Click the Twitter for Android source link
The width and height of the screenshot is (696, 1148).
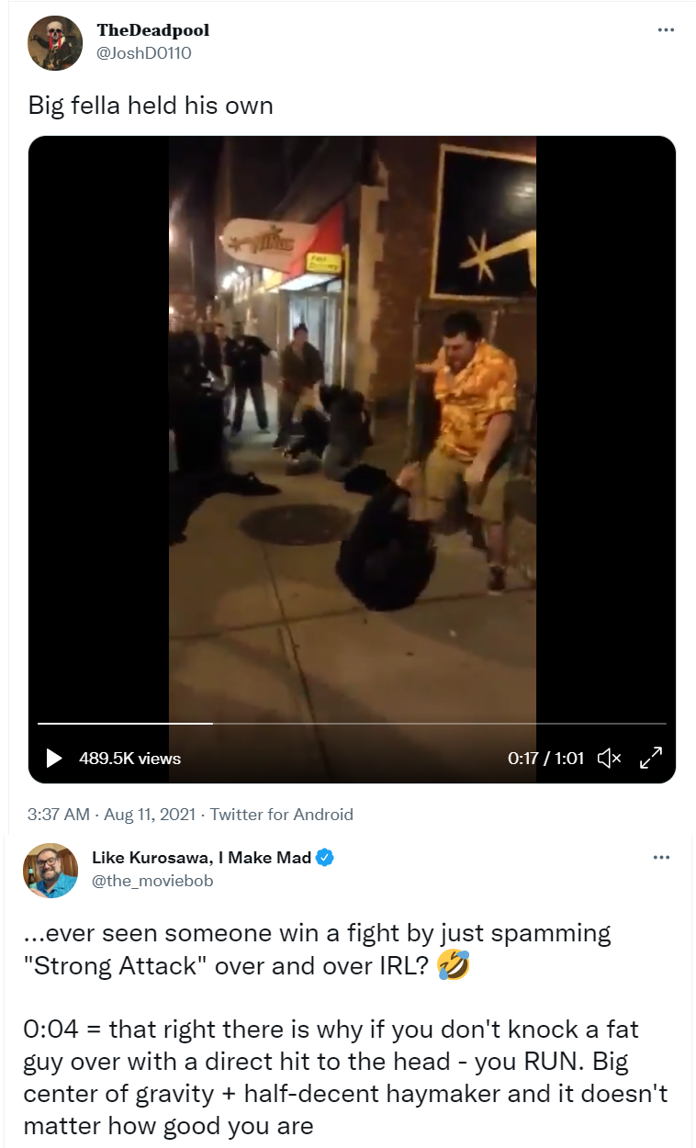pos(282,814)
